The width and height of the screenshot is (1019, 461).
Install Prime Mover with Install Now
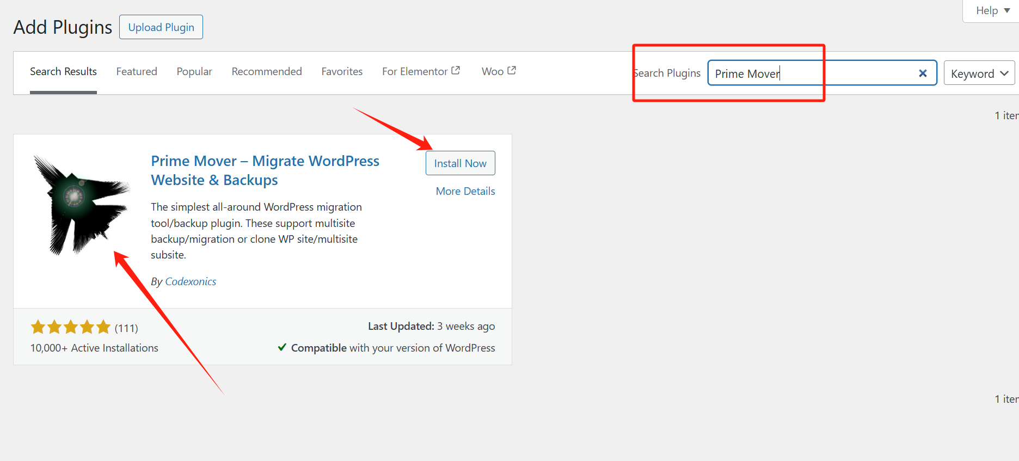click(x=461, y=163)
